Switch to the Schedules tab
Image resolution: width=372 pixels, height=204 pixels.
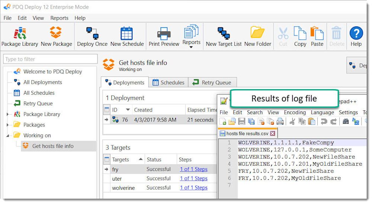tap(169, 82)
